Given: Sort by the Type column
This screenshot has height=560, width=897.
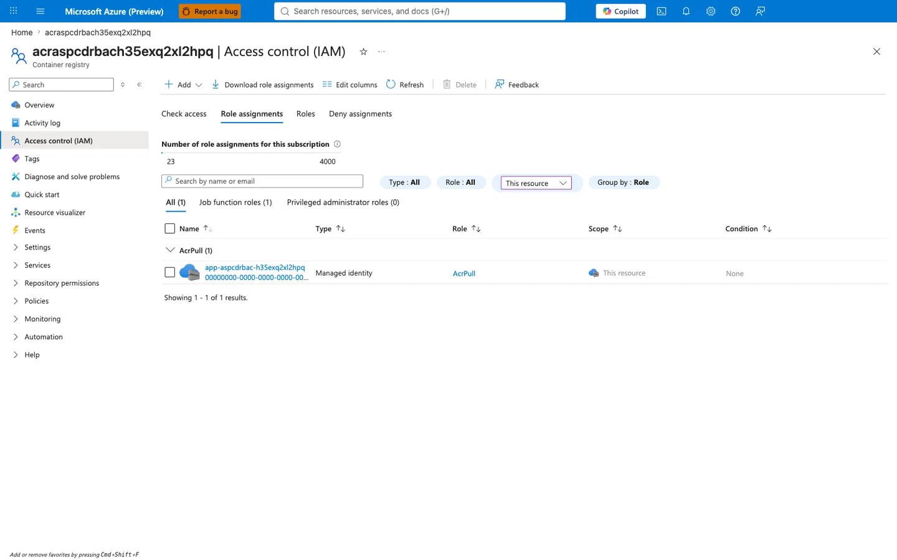Looking at the screenshot, I should point(330,229).
